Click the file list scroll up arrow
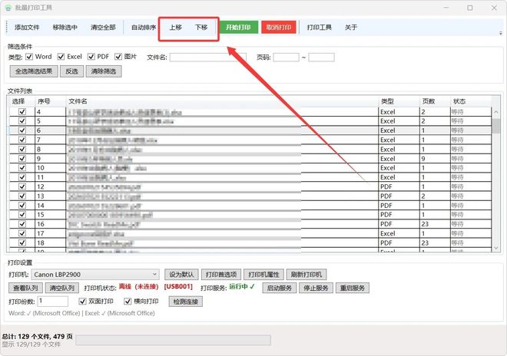 click(496, 112)
